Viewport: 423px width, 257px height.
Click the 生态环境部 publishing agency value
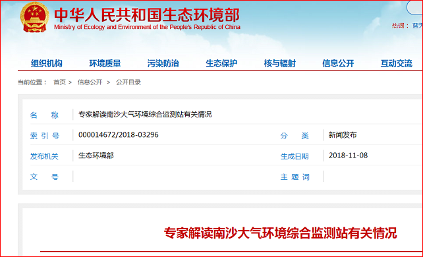tap(96, 156)
